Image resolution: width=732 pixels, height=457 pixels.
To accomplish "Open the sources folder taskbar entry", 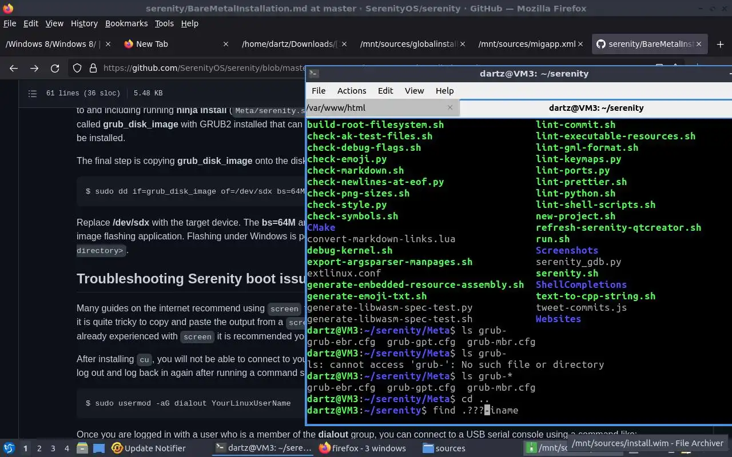I will pyautogui.click(x=444, y=448).
